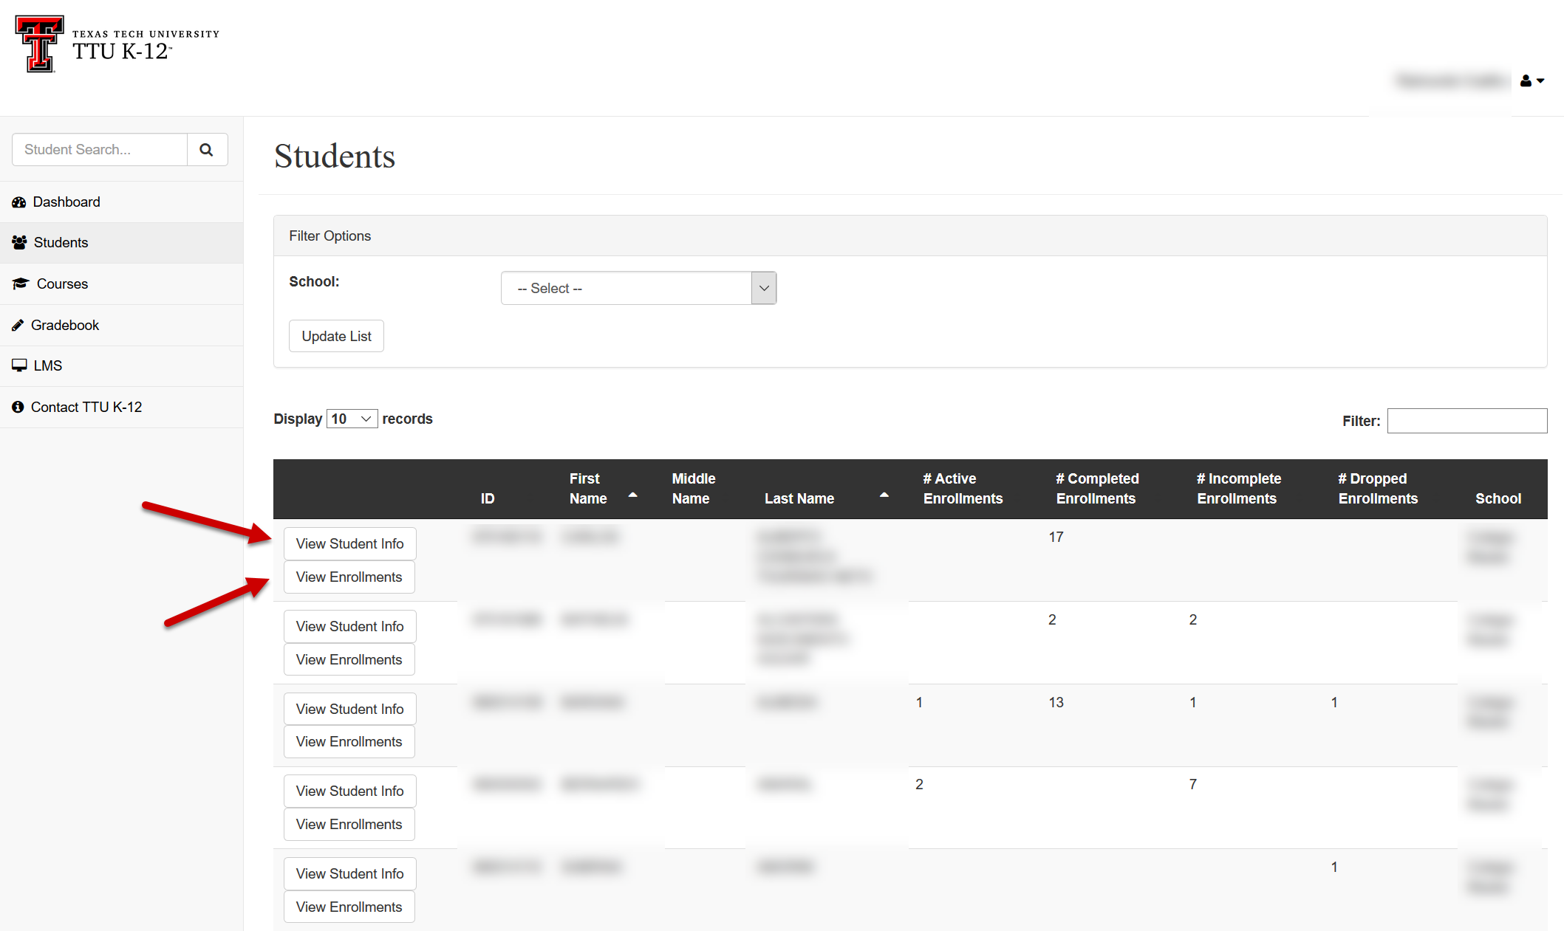Click the Gradebook pencil icon
Viewport: 1564px width, 931px height.
tap(18, 326)
